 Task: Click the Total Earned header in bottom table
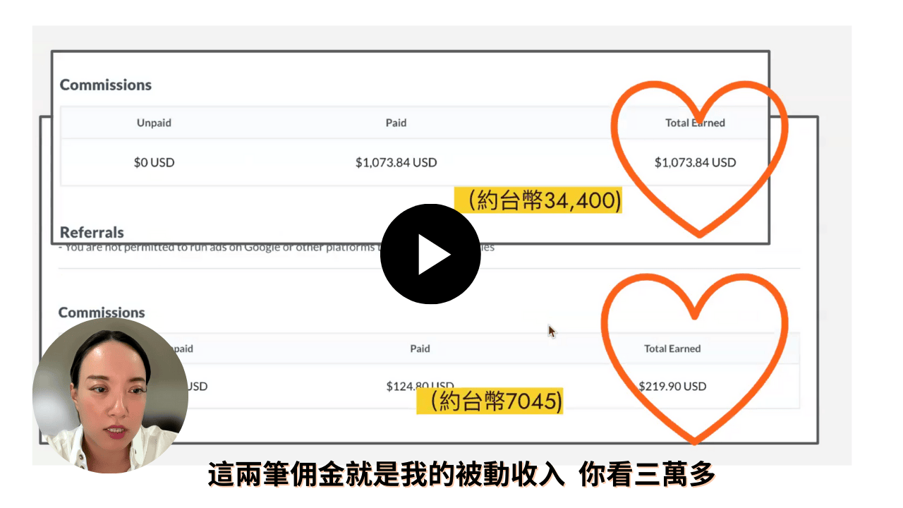tap(672, 349)
